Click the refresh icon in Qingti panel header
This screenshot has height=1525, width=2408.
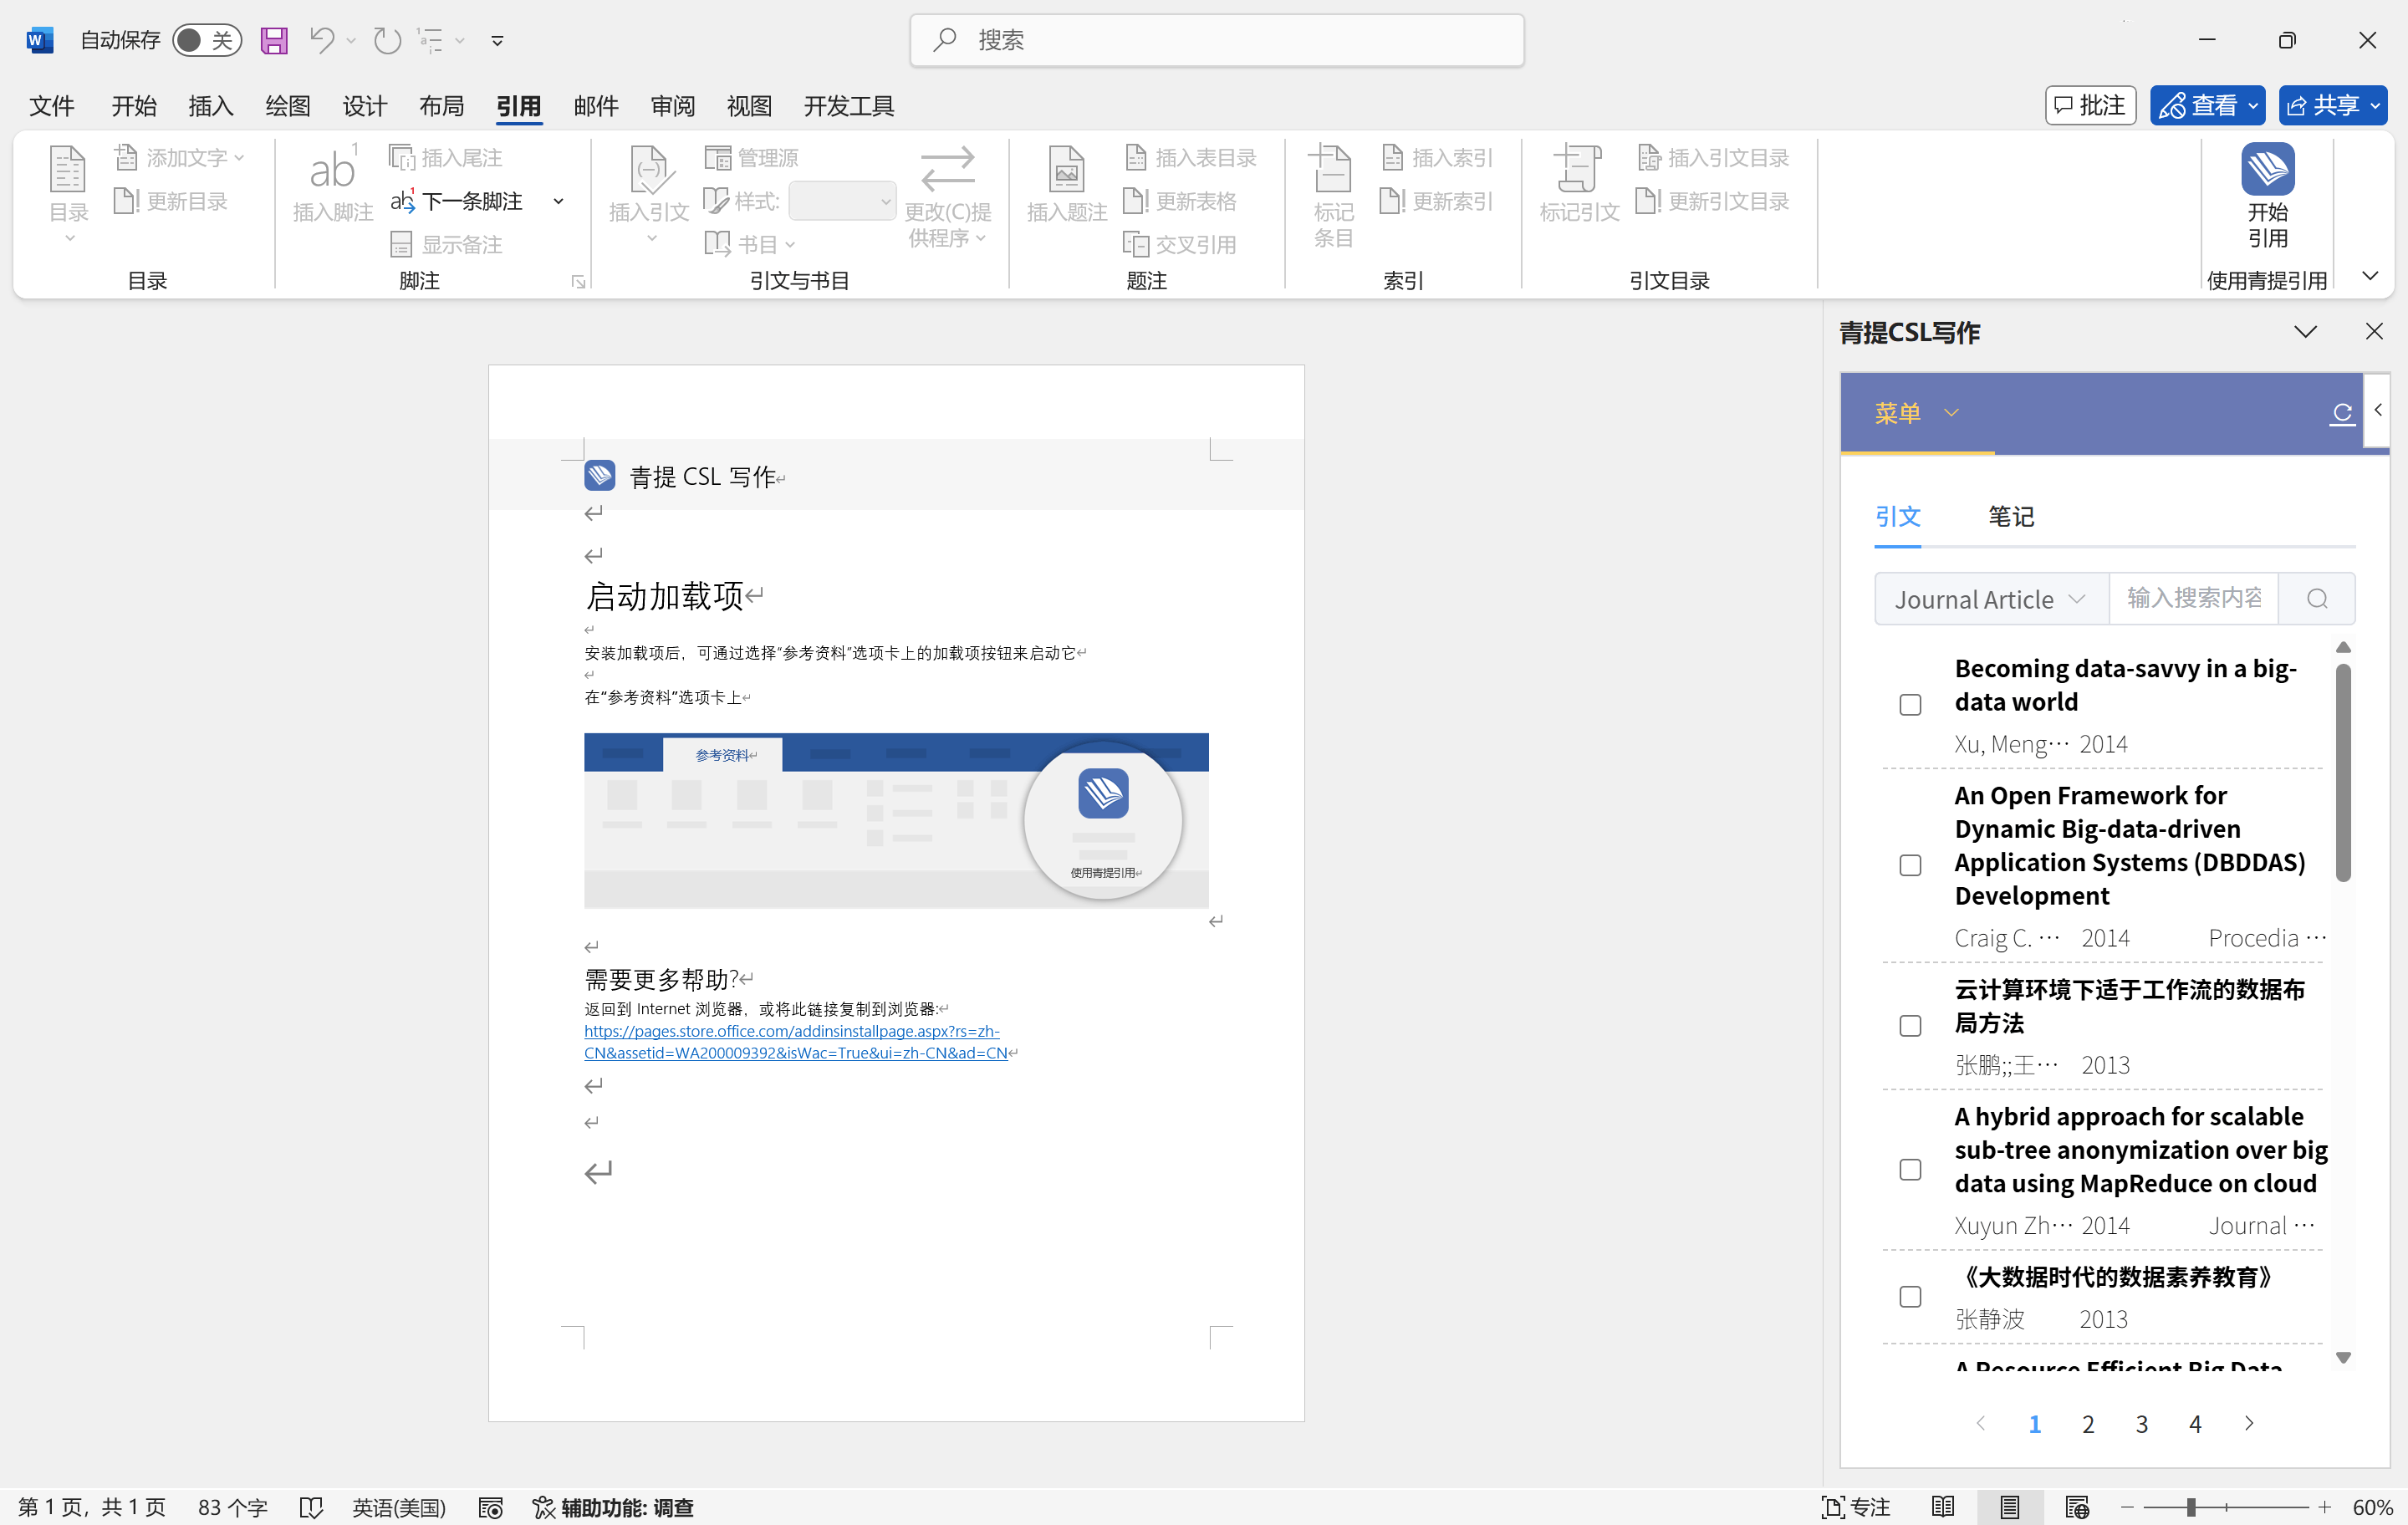(x=2341, y=413)
